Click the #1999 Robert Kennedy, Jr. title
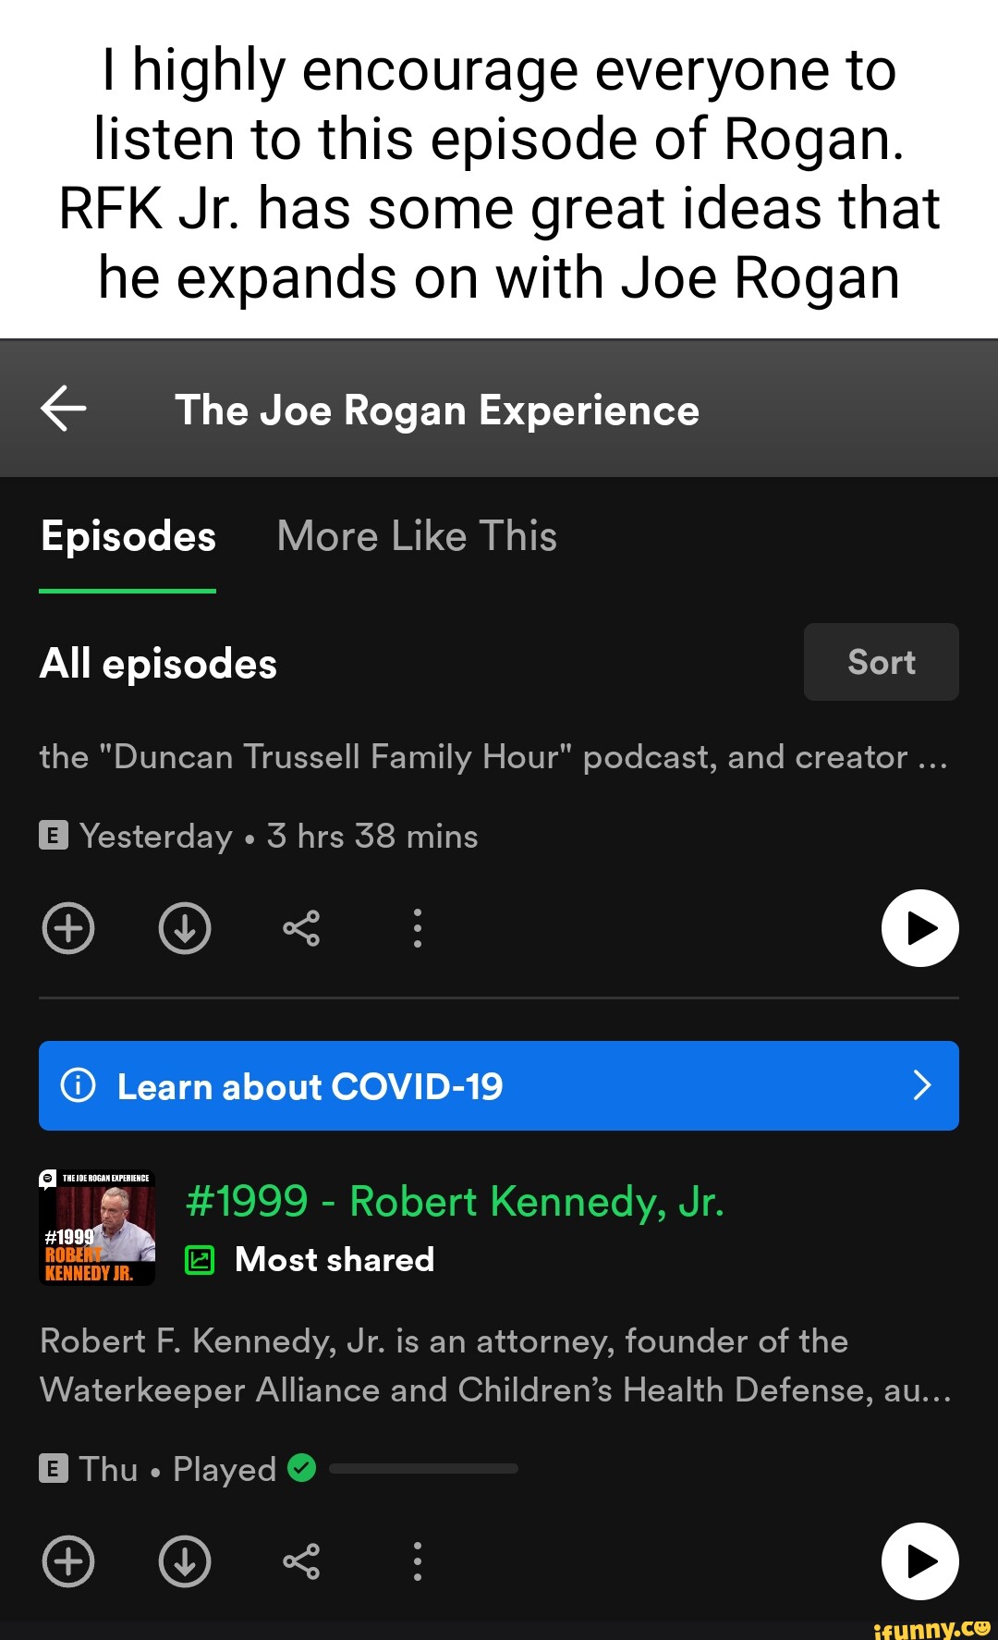The width and height of the screenshot is (998, 1640). pos(455,1202)
